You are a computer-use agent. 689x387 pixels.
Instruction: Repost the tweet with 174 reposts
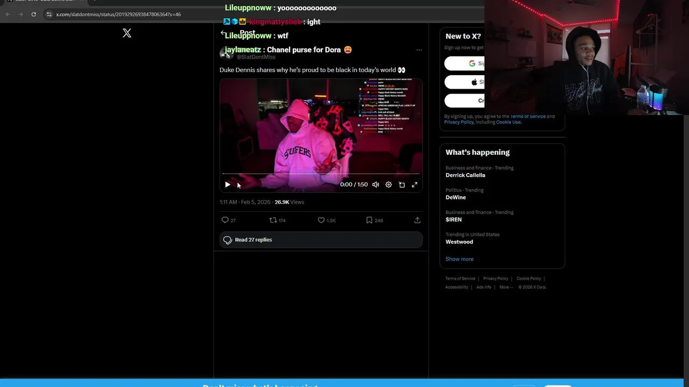277,220
